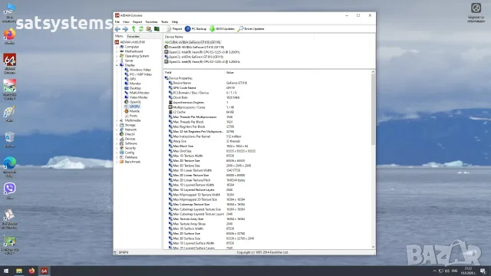
Task: Expand the DirectX tree node
Action: pos(117,134)
